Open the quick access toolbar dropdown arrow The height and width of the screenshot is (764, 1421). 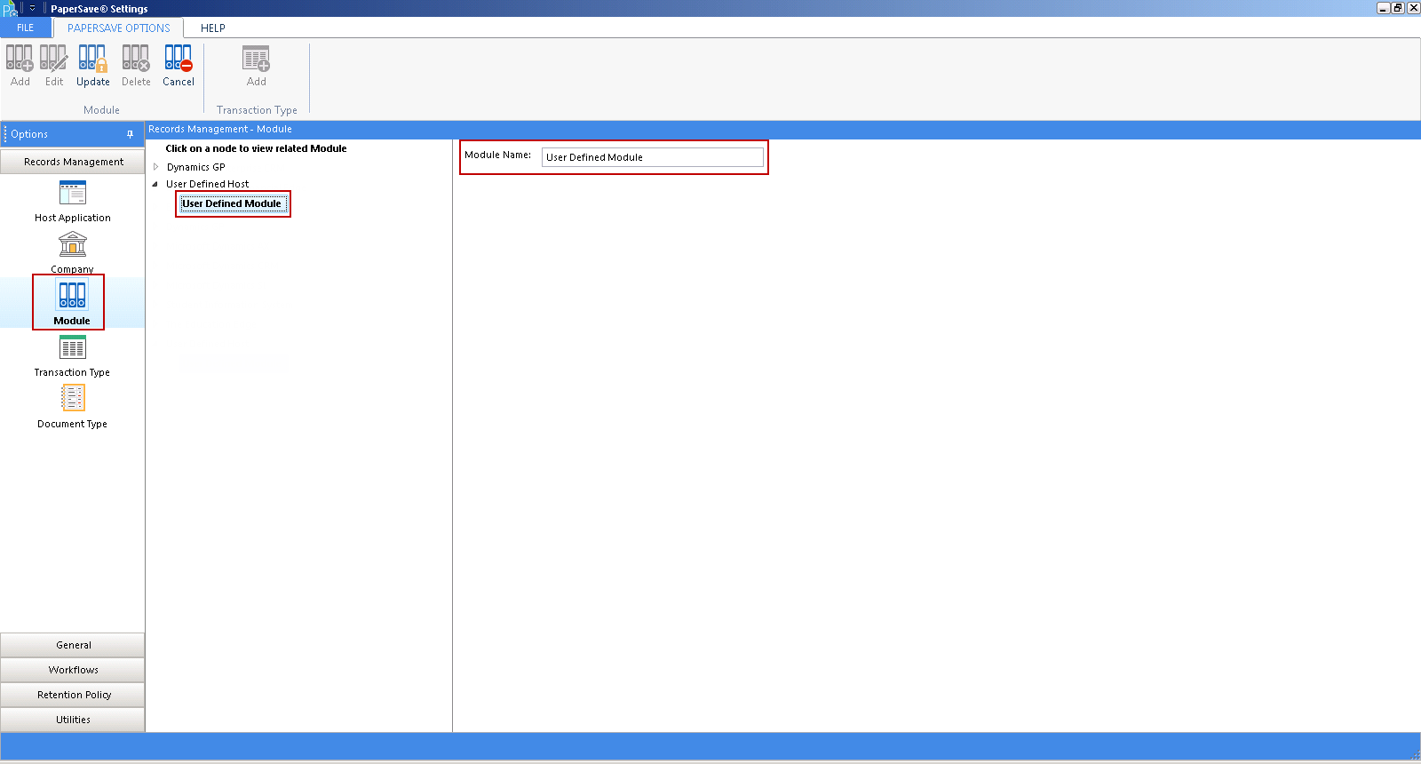click(32, 8)
